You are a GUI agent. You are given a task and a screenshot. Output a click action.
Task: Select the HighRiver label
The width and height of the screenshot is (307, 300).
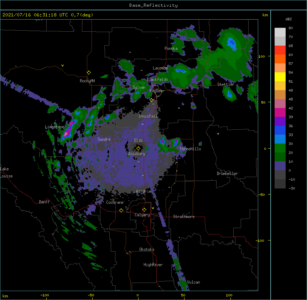click(153, 265)
